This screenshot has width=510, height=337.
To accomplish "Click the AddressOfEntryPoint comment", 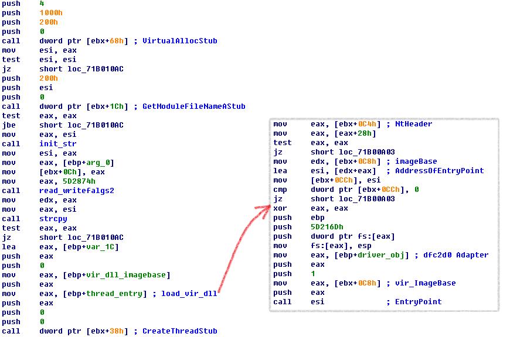I will (440, 171).
